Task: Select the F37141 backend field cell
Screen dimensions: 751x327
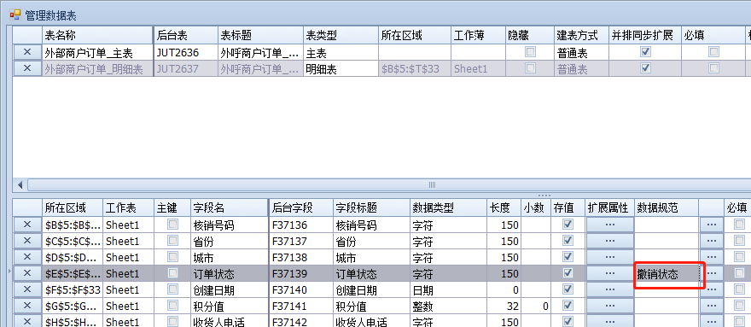Action: pos(301,307)
